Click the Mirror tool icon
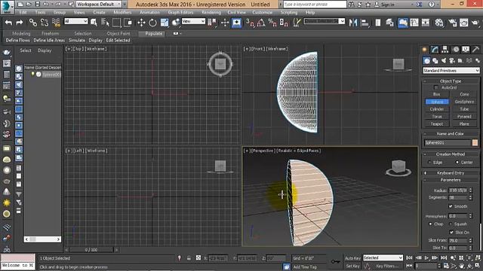Screen dimensions: 483x271 click(x=353, y=23)
